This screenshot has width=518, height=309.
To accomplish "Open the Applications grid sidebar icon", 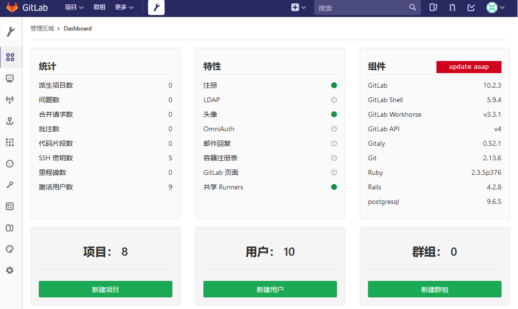I will [x=10, y=142].
